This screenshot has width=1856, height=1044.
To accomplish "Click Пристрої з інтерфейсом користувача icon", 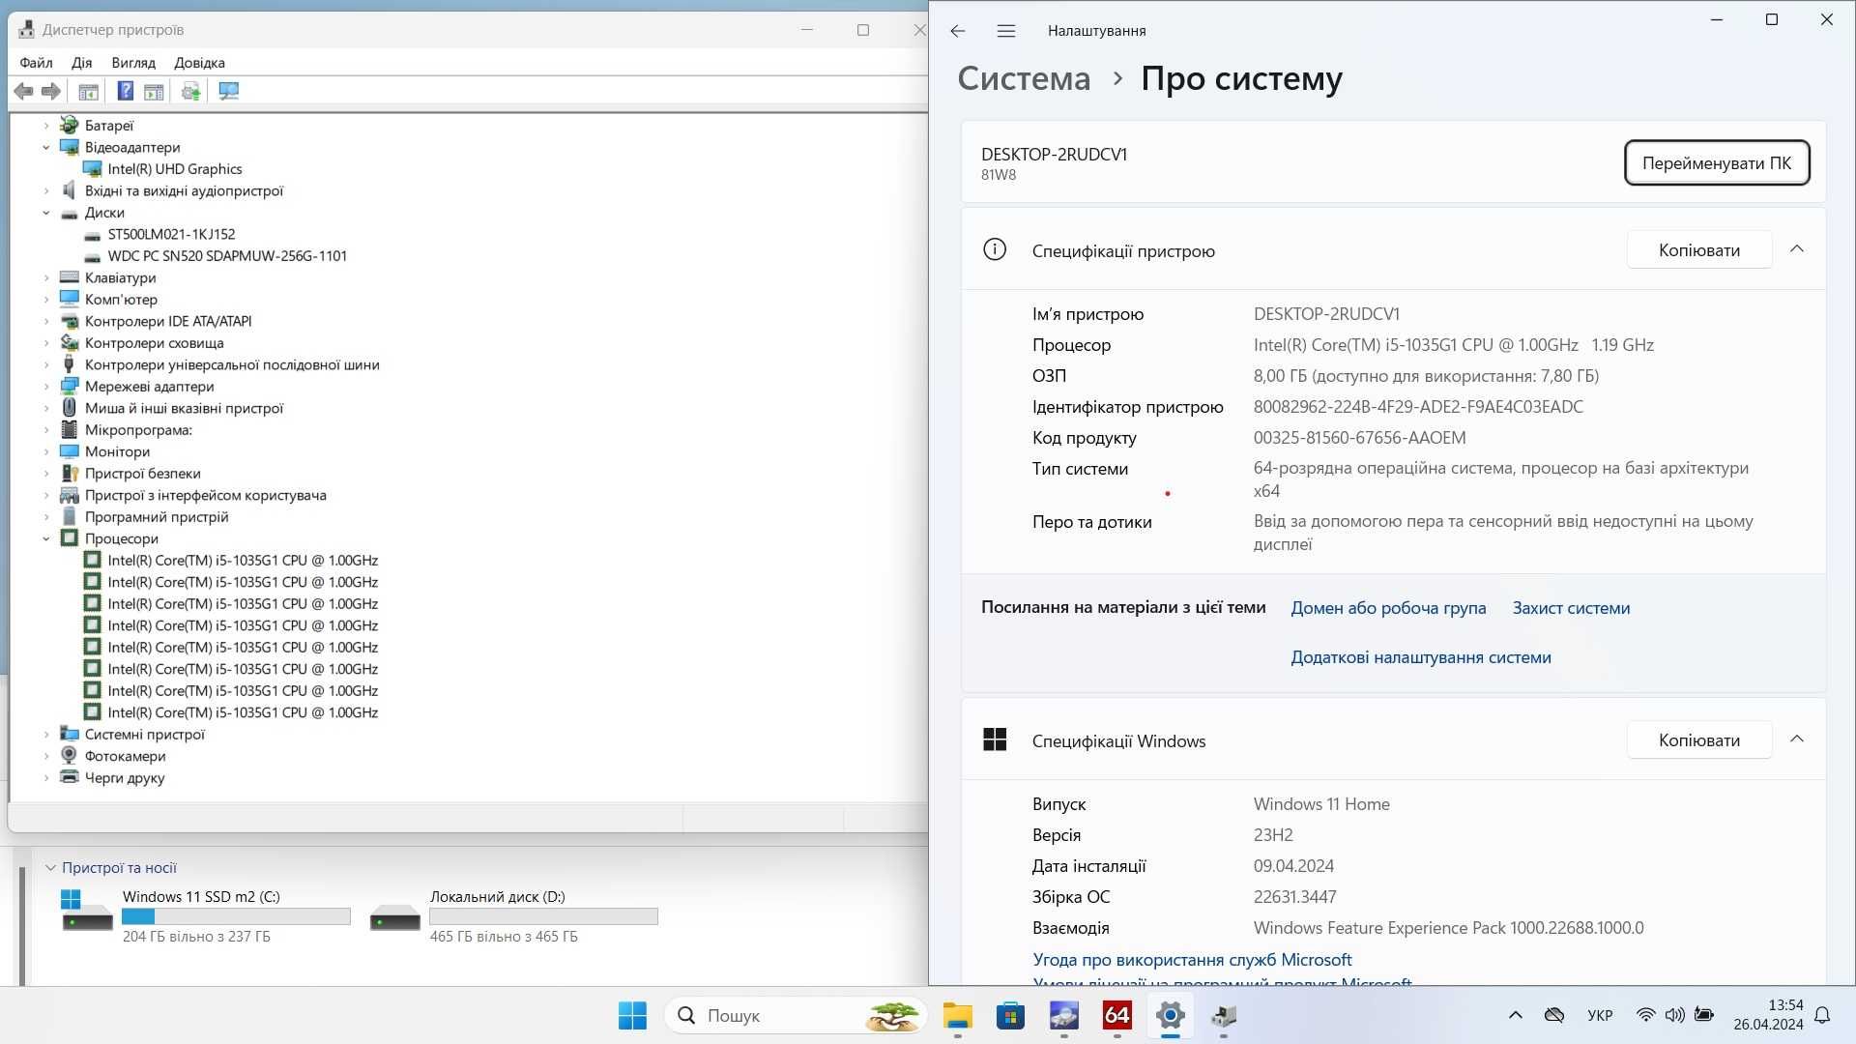I will coord(69,495).
